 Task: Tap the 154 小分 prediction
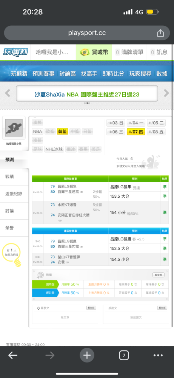(118, 212)
